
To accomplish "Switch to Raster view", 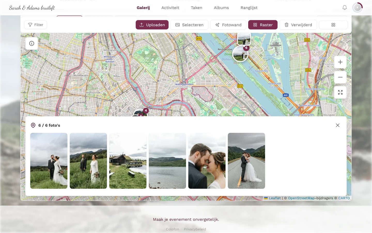I will (x=263, y=25).
